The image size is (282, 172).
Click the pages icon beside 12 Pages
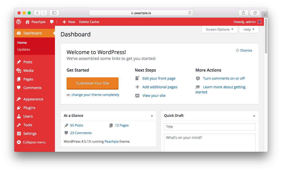coord(111,125)
